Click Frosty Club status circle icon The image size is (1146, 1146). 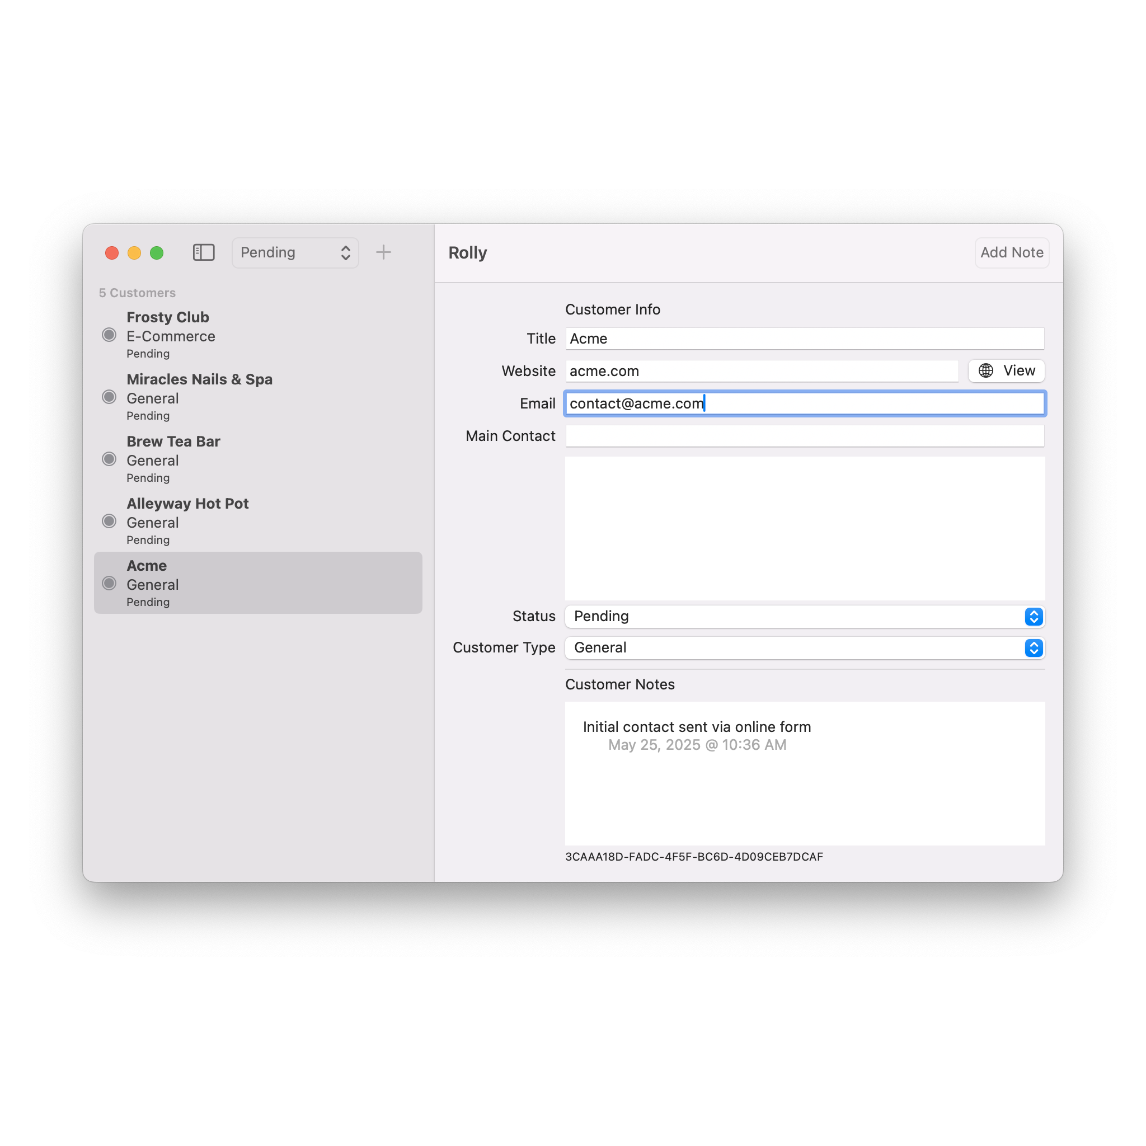[x=109, y=335]
